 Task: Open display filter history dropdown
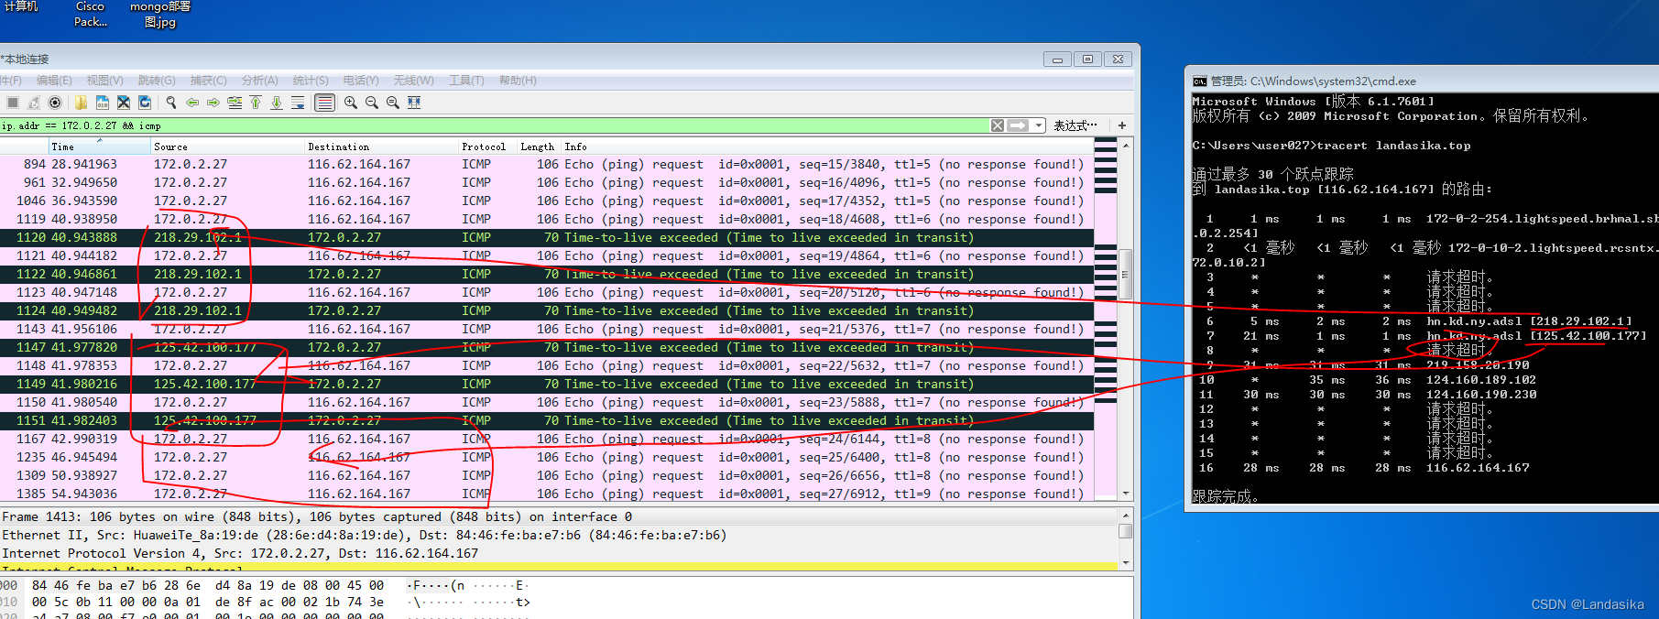pyautogui.click(x=1039, y=125)
